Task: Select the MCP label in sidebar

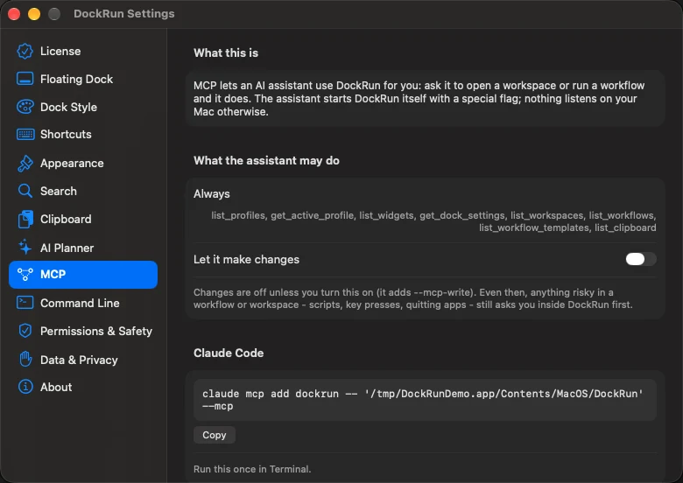Action: tap(53, 275)
